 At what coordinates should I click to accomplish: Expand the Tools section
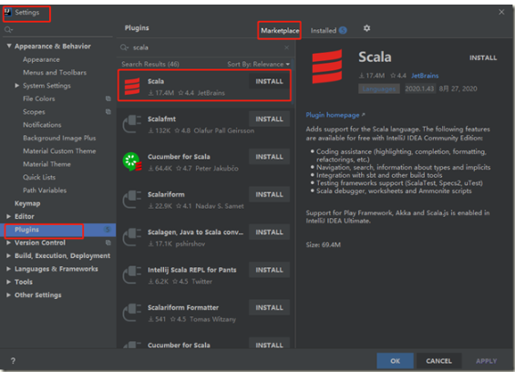click(9, 282)
